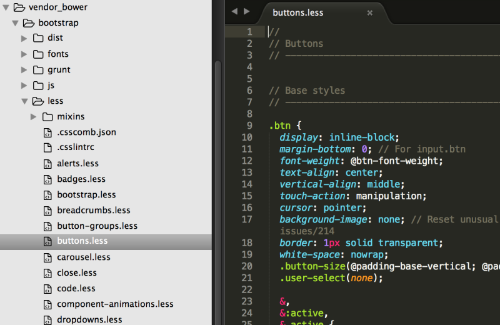Image resolution: width=500 pixels, height=325 pixels.
Task: Click the fonts folder icon
Action: [x=38, y=54]
